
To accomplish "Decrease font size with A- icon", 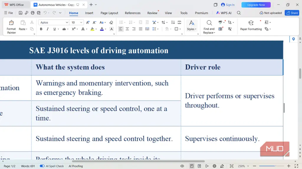I will (94, 22).
